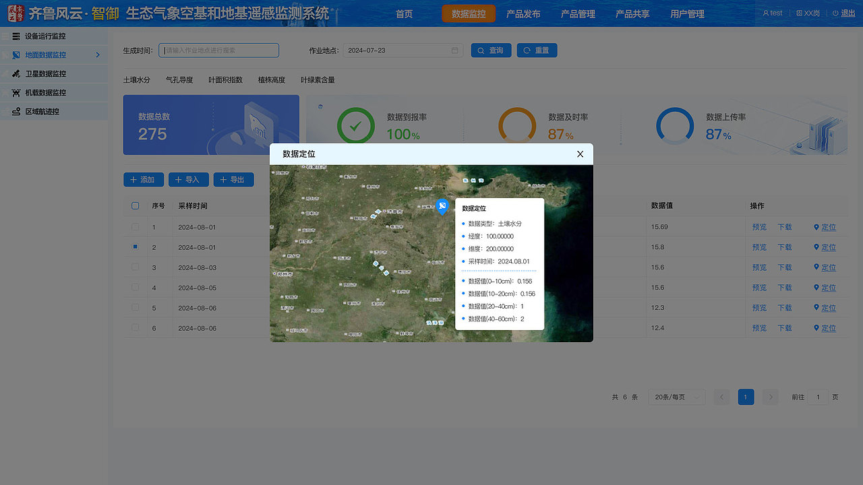Open 产品管理 in top navigation
Screen dimensions: 863x485
pos(578,13)
